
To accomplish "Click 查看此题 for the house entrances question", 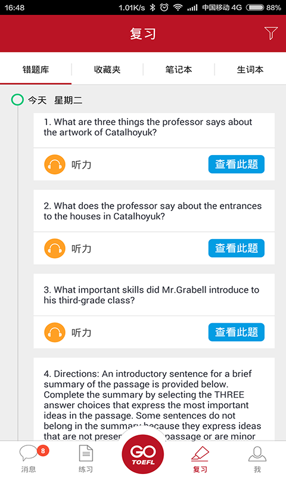I will point(236,248).
